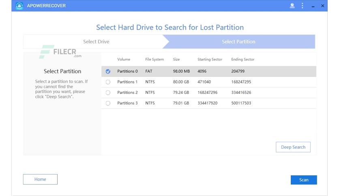Screen dimensions: 339x196
Task: Pick the Partitions 3 radio button
Action: [x=108, y=103]
